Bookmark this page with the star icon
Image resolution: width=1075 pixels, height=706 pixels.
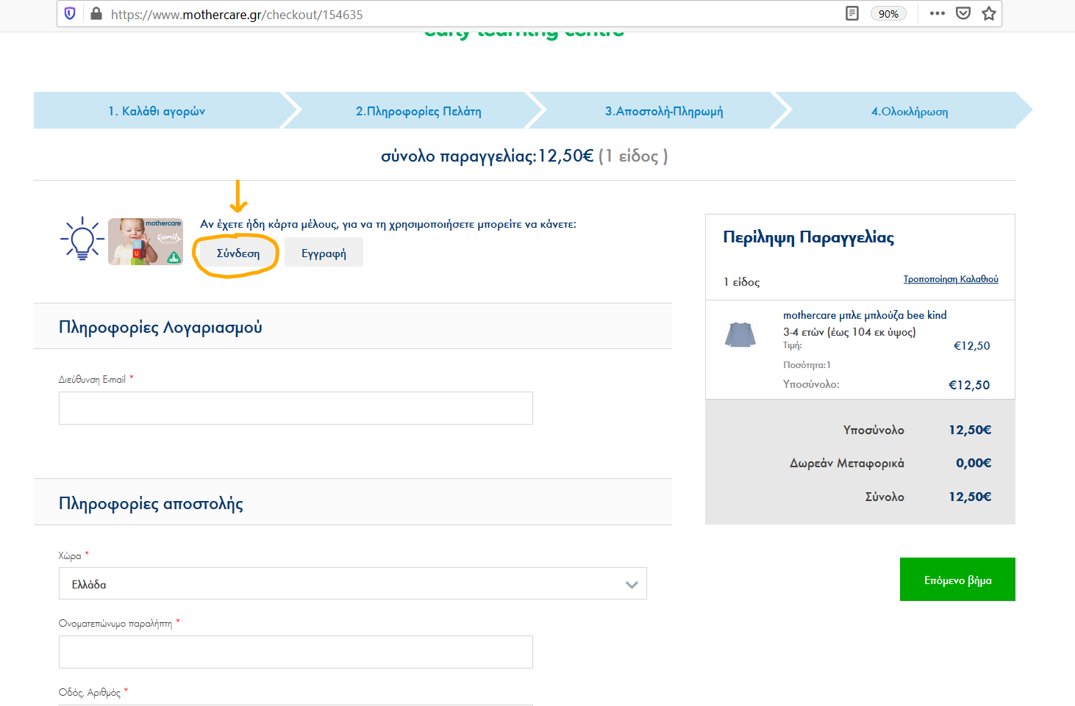(989, 13)
